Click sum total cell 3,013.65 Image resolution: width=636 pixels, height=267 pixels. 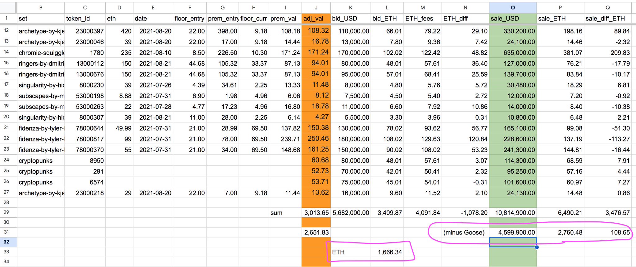tap(316, 213)
